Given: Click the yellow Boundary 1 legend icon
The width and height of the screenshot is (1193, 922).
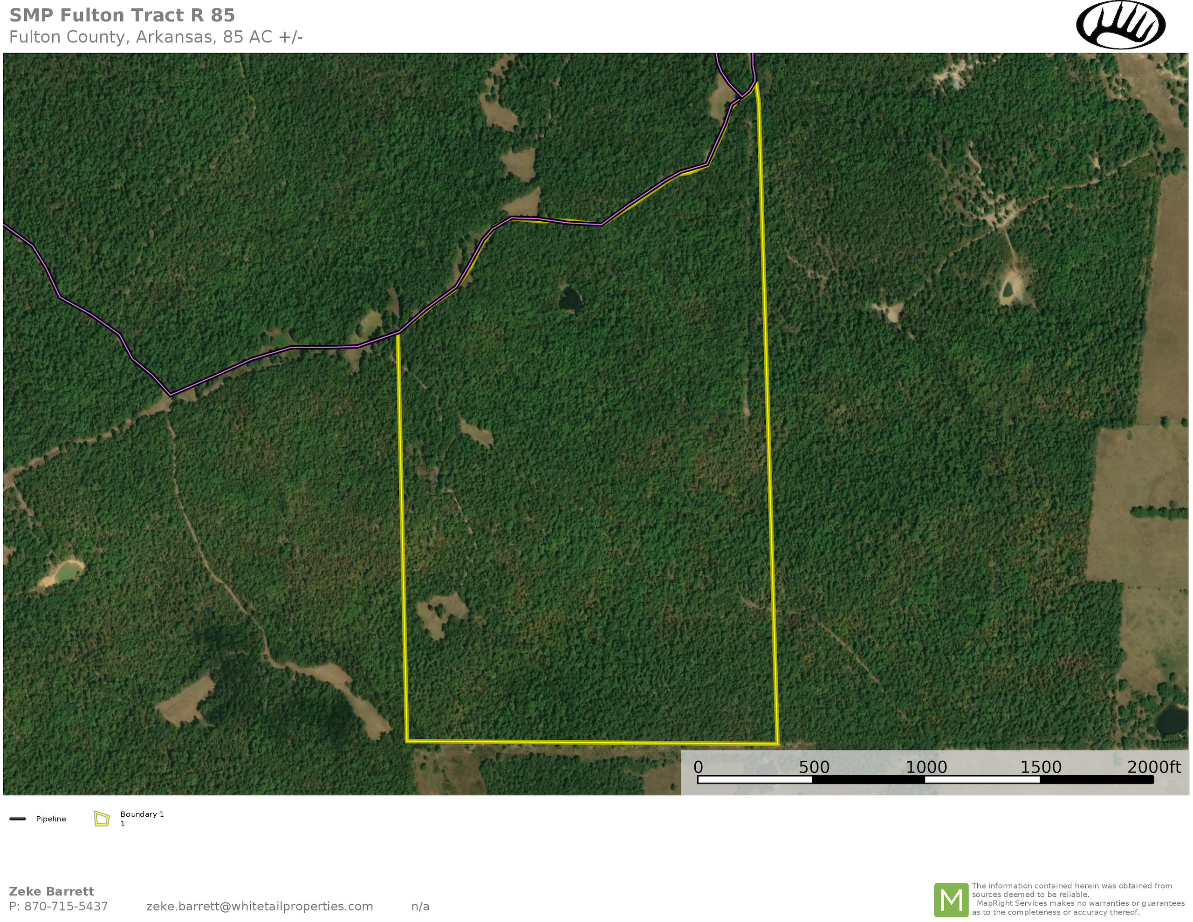Looking at the screenshot, I should point(102,818).
